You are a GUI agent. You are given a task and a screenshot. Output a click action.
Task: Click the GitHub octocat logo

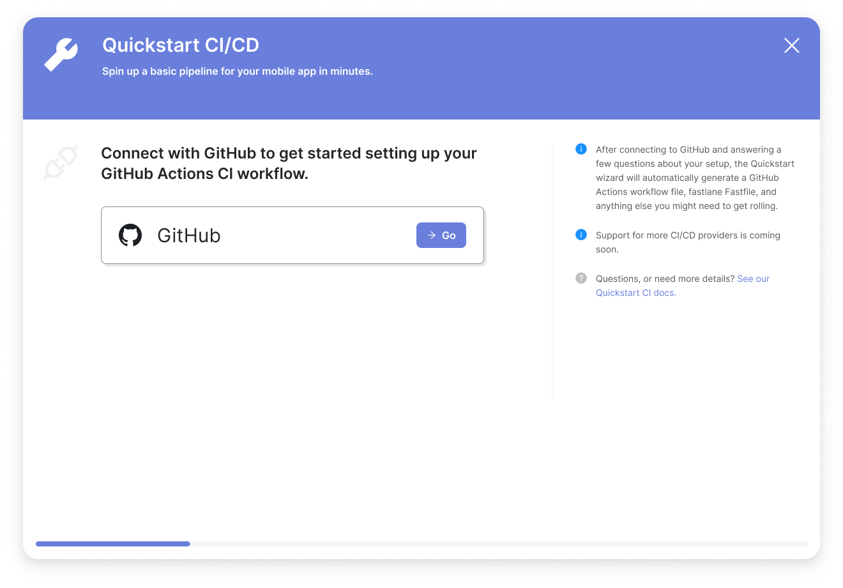coord(130,235)
